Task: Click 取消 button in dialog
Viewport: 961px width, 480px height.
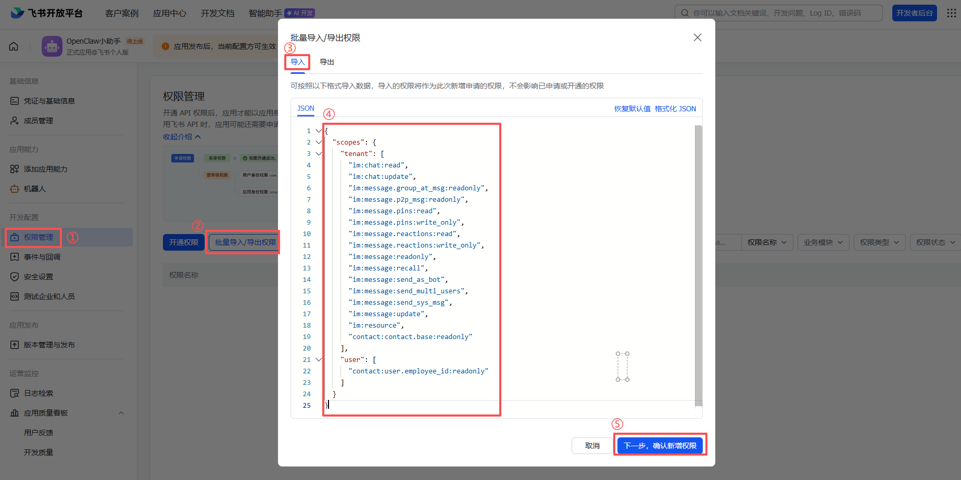Action: tap(592, 446)
